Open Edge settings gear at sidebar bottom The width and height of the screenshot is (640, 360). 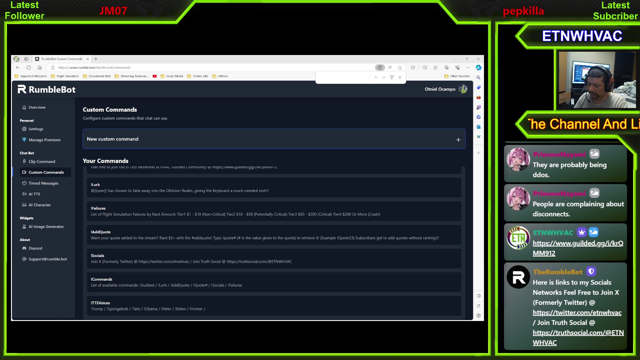coord(479,315)
